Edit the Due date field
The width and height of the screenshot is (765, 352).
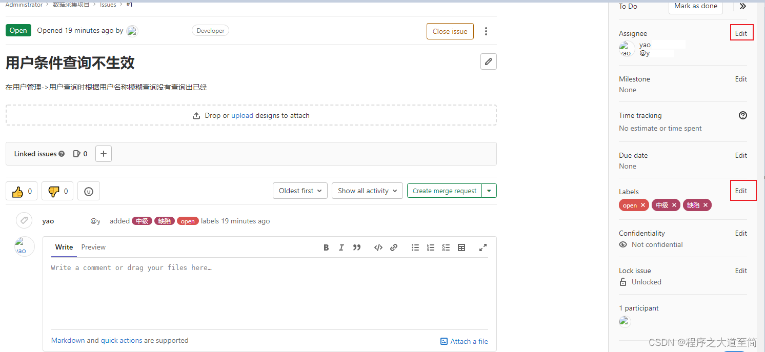741,155
